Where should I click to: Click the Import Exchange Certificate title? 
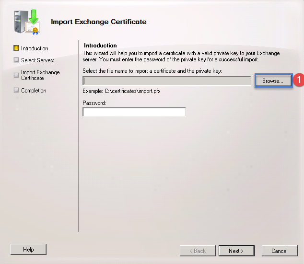pyautogui.click(x=98, y=22)
